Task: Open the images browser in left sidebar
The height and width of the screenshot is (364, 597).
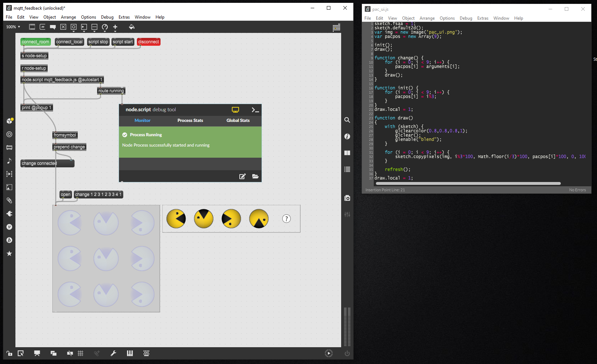Action: click(9, 187)
